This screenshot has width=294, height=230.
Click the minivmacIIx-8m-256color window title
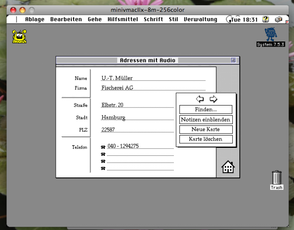click(148, 10)
